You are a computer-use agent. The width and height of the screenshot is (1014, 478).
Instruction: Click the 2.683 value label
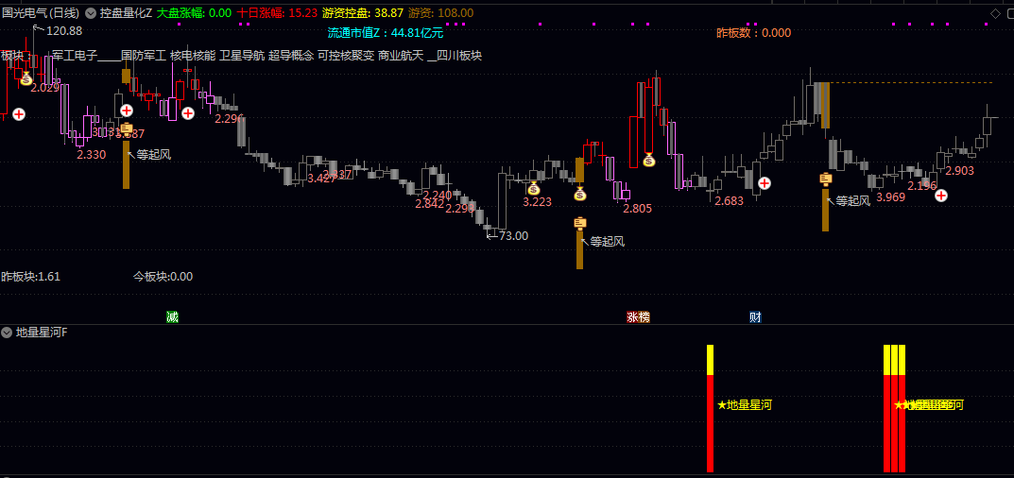click(x=730, y=201)
